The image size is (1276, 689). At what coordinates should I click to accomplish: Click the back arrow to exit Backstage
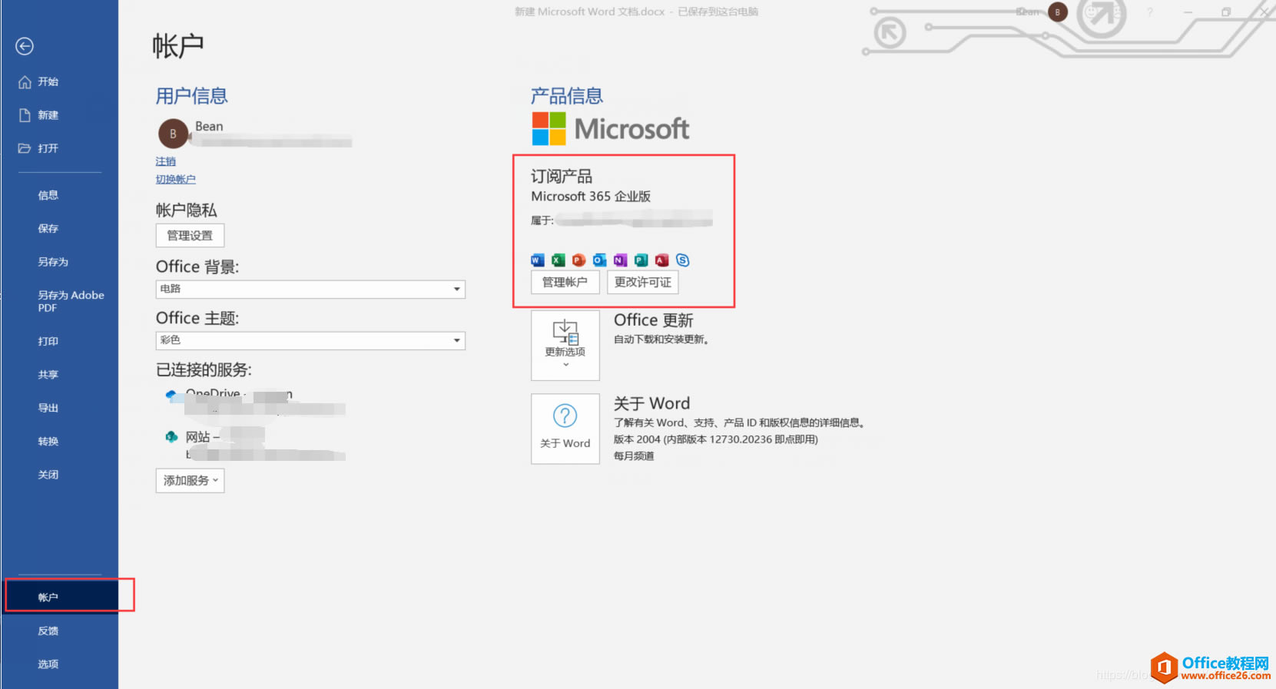(25, 46)
